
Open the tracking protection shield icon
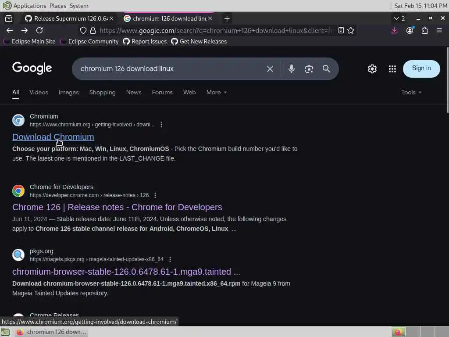(x=83, y=30)
